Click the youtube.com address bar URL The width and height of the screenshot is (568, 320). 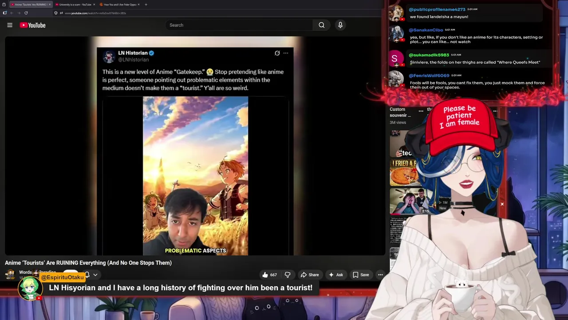pos(95,13)
